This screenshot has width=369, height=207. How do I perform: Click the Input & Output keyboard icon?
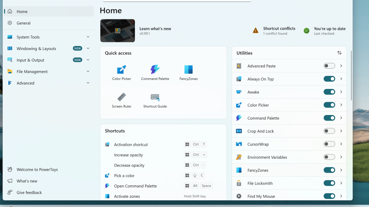point(10,60)
